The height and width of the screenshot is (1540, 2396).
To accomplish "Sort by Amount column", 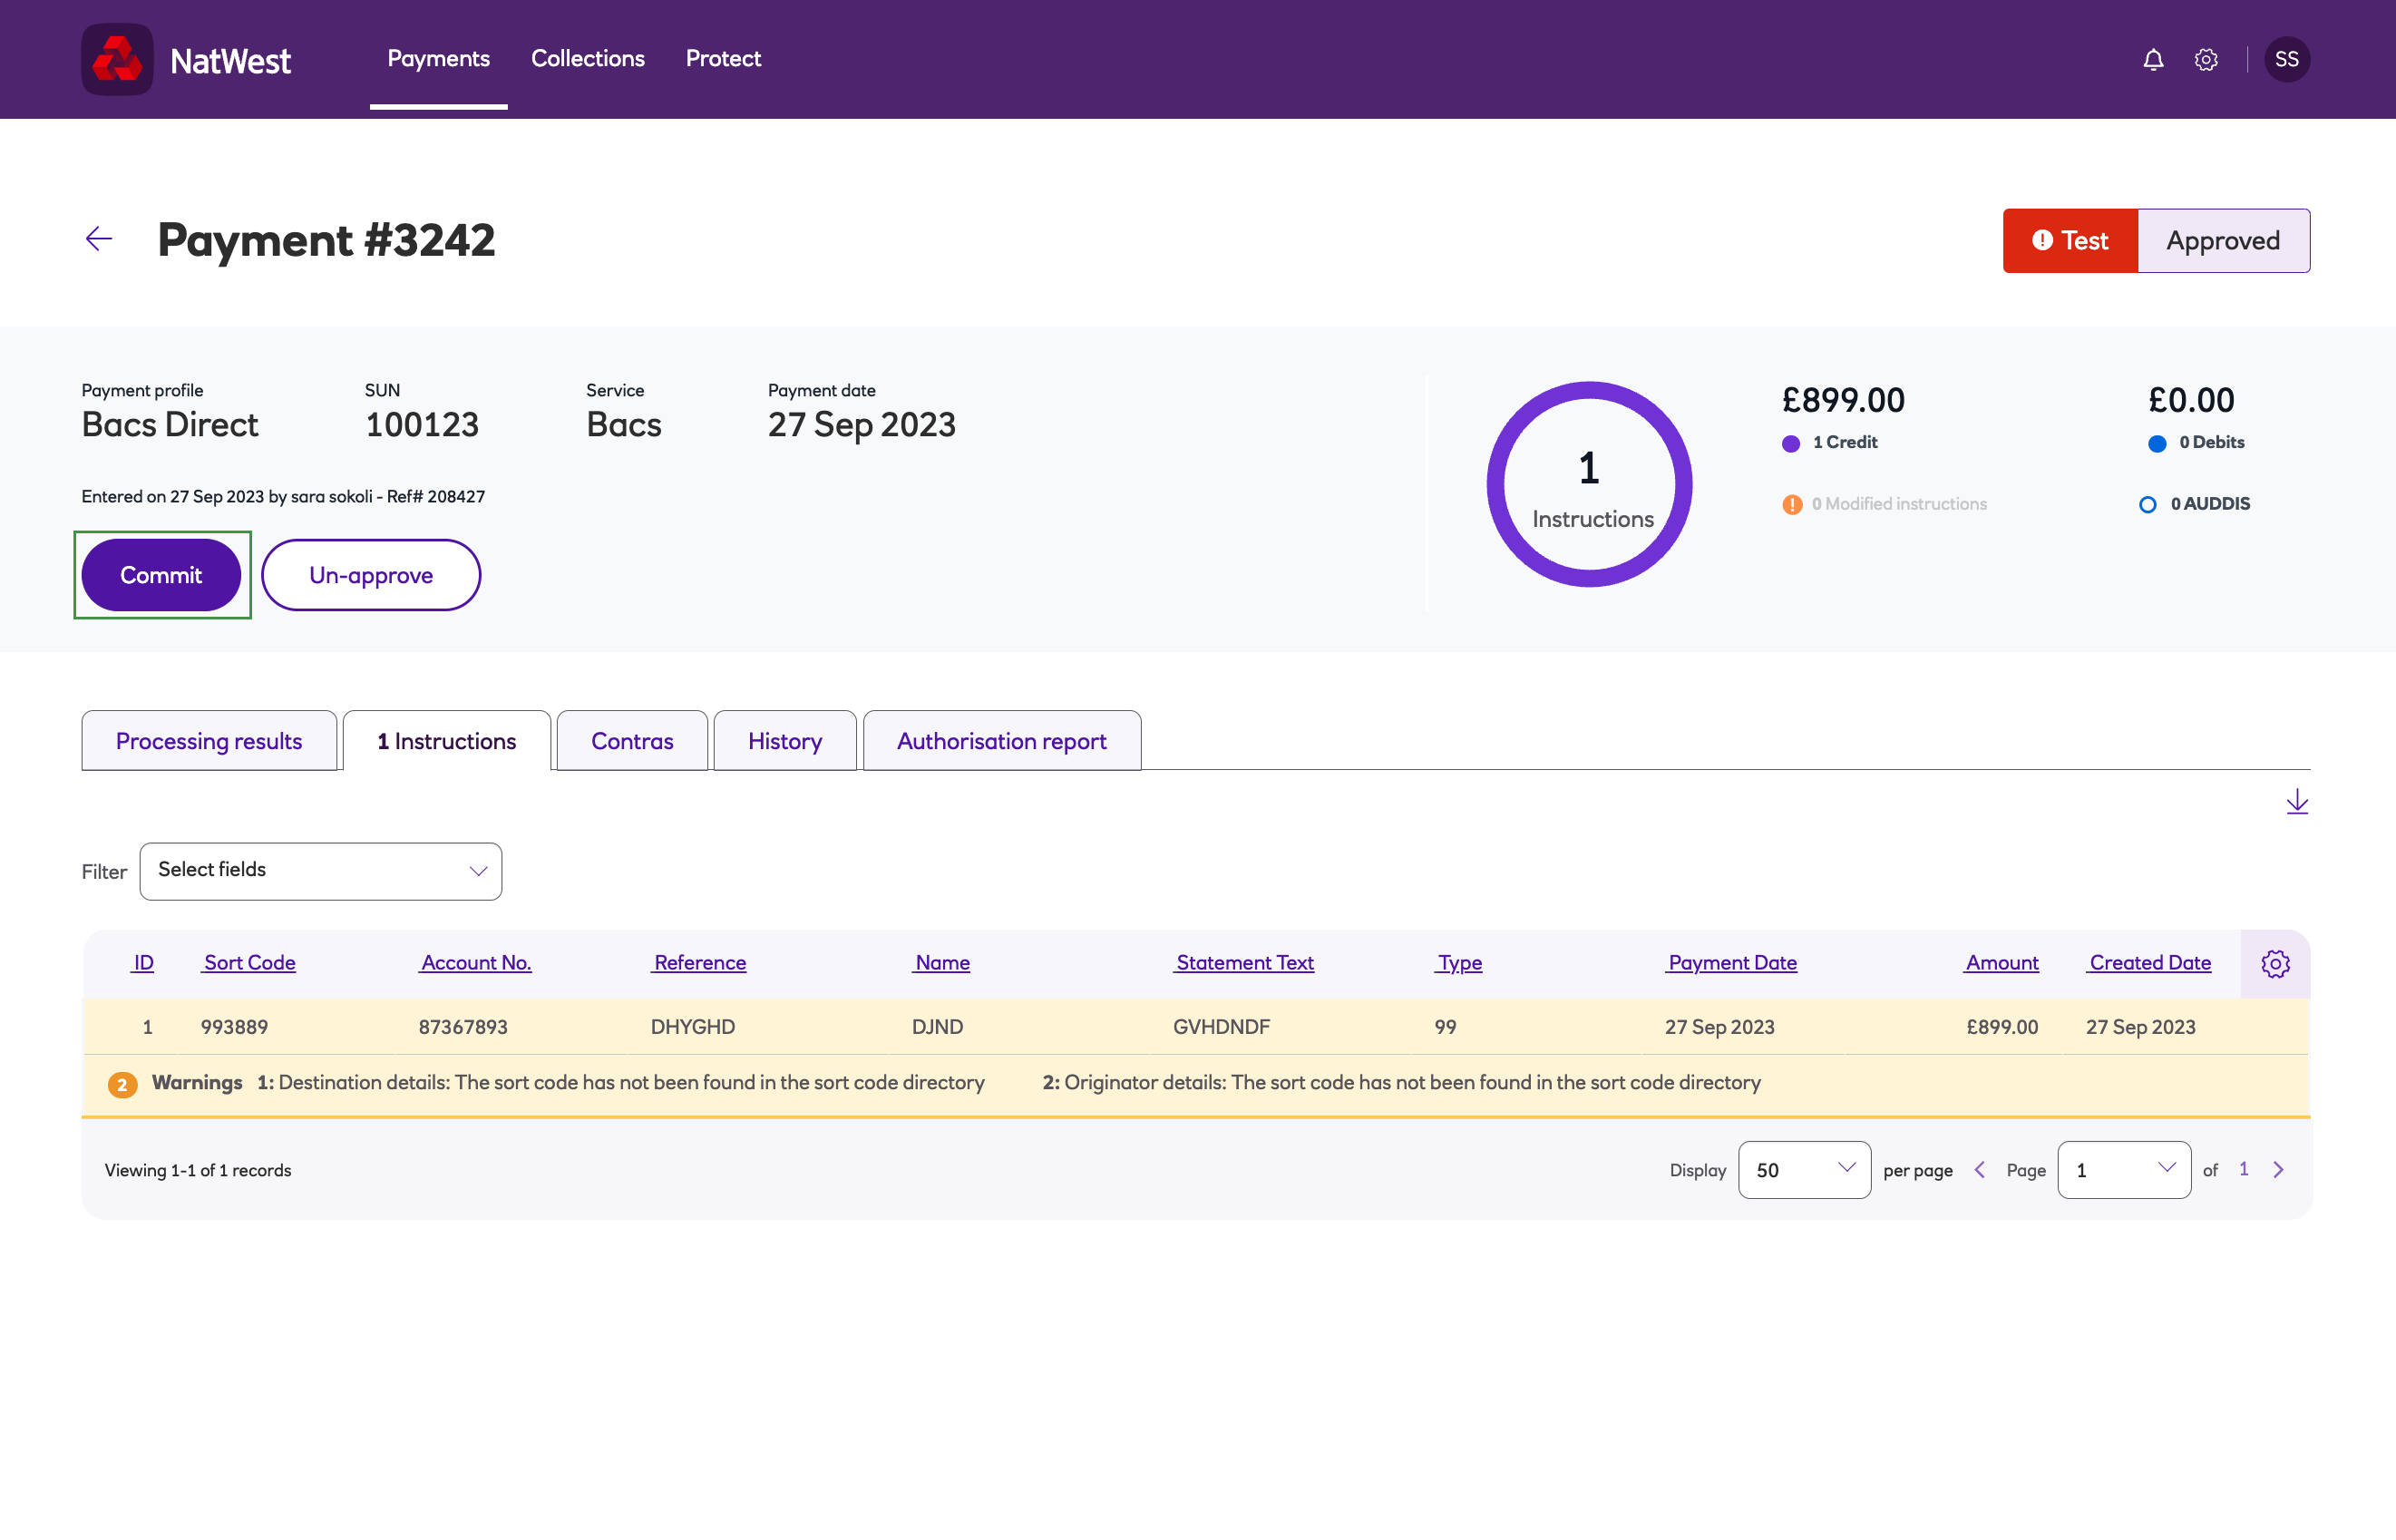I will pyautogui.click(x=2001, y=963).
